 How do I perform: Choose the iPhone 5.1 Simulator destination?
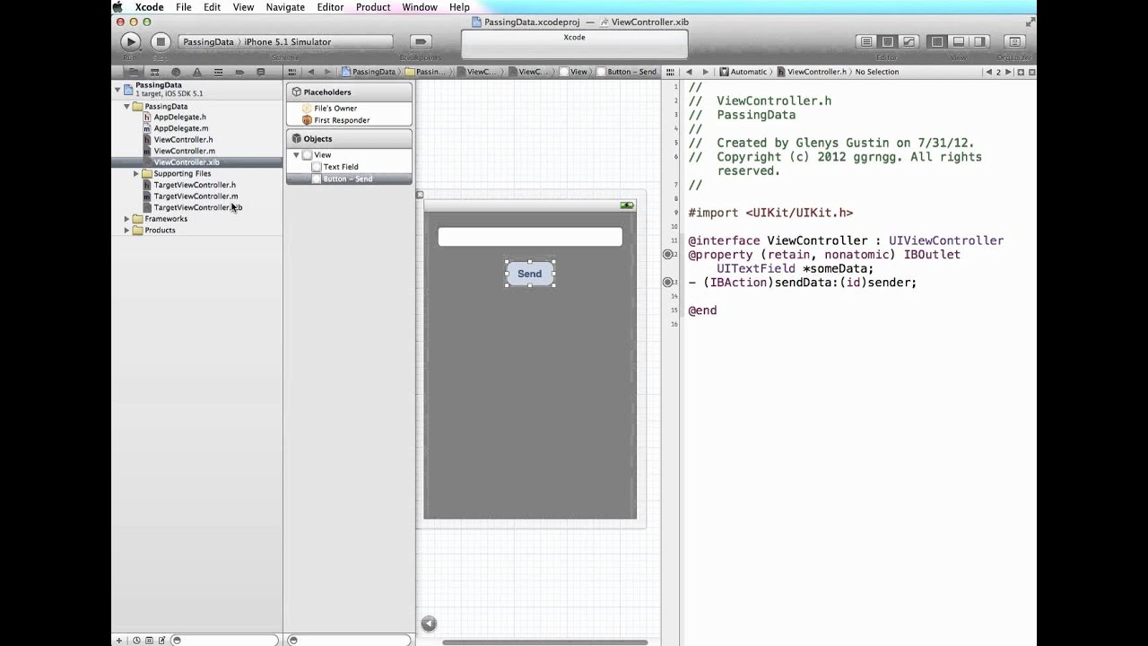tap(287, 41)
